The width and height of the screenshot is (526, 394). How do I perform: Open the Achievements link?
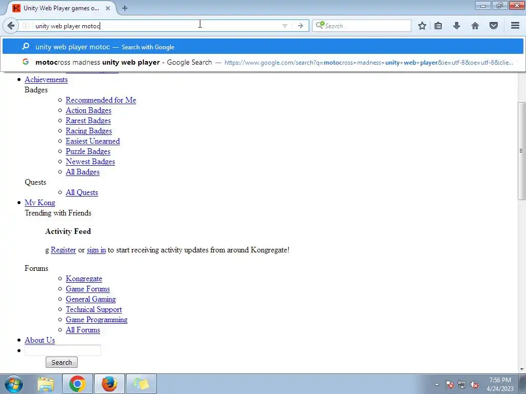click(46, 80)
